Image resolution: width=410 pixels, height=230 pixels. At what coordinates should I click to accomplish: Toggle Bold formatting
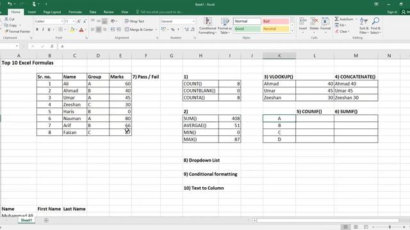[x=37, y=29]
